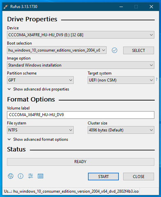Expand Show advanced format options
Screen dimensions: 161x197
tap(38, 140)
